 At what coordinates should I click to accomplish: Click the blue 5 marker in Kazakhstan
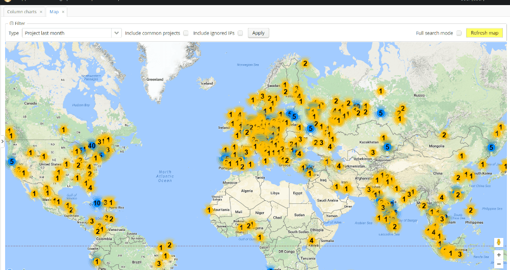click(x=387, y=147)
